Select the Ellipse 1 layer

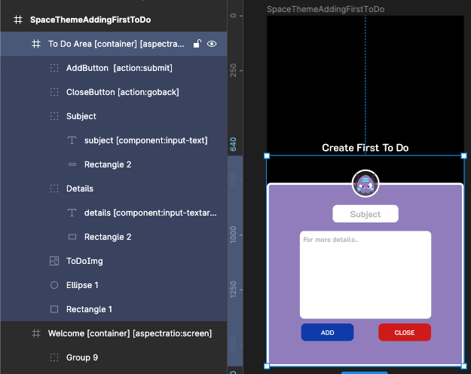click(x=114, y=285)
